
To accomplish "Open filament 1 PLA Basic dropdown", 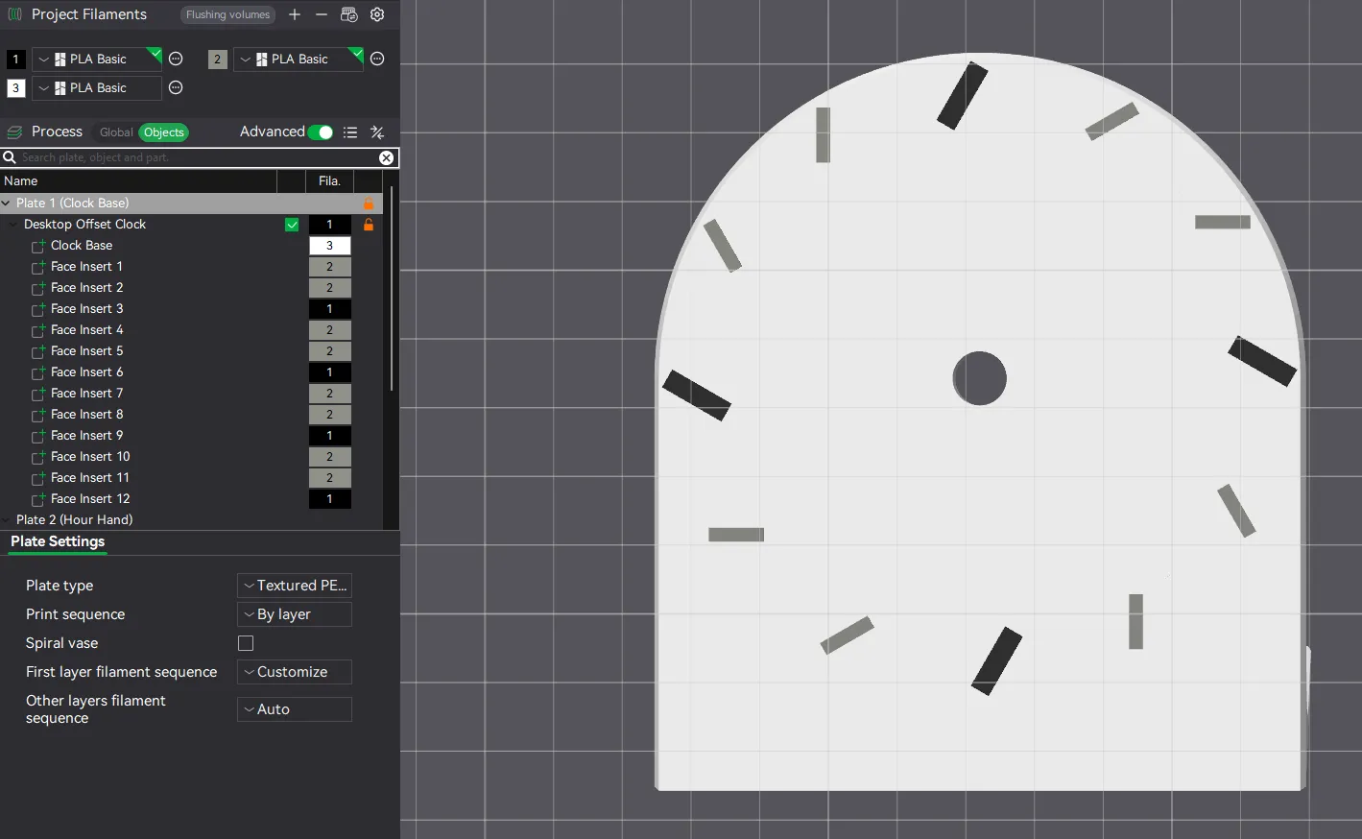I will 97,59.
